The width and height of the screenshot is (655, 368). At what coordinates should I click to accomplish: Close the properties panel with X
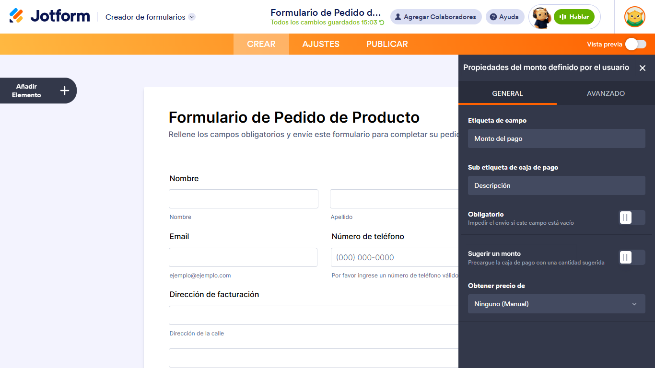click(643, 68)
